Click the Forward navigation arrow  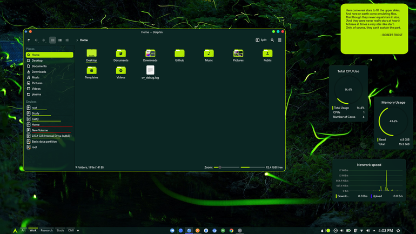pos(44,40)
